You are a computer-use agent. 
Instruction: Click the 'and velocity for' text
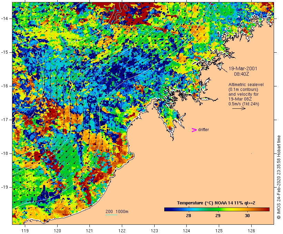pos(243,94)
